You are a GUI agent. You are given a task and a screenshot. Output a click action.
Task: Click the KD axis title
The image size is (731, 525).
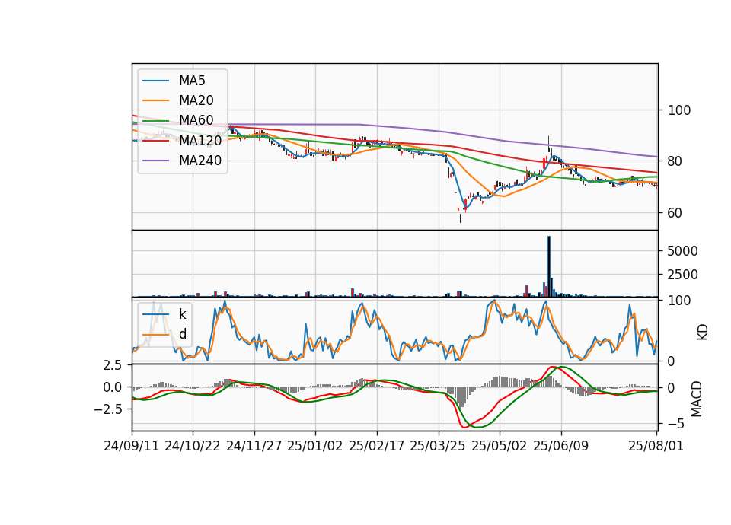tap(702, 332)
